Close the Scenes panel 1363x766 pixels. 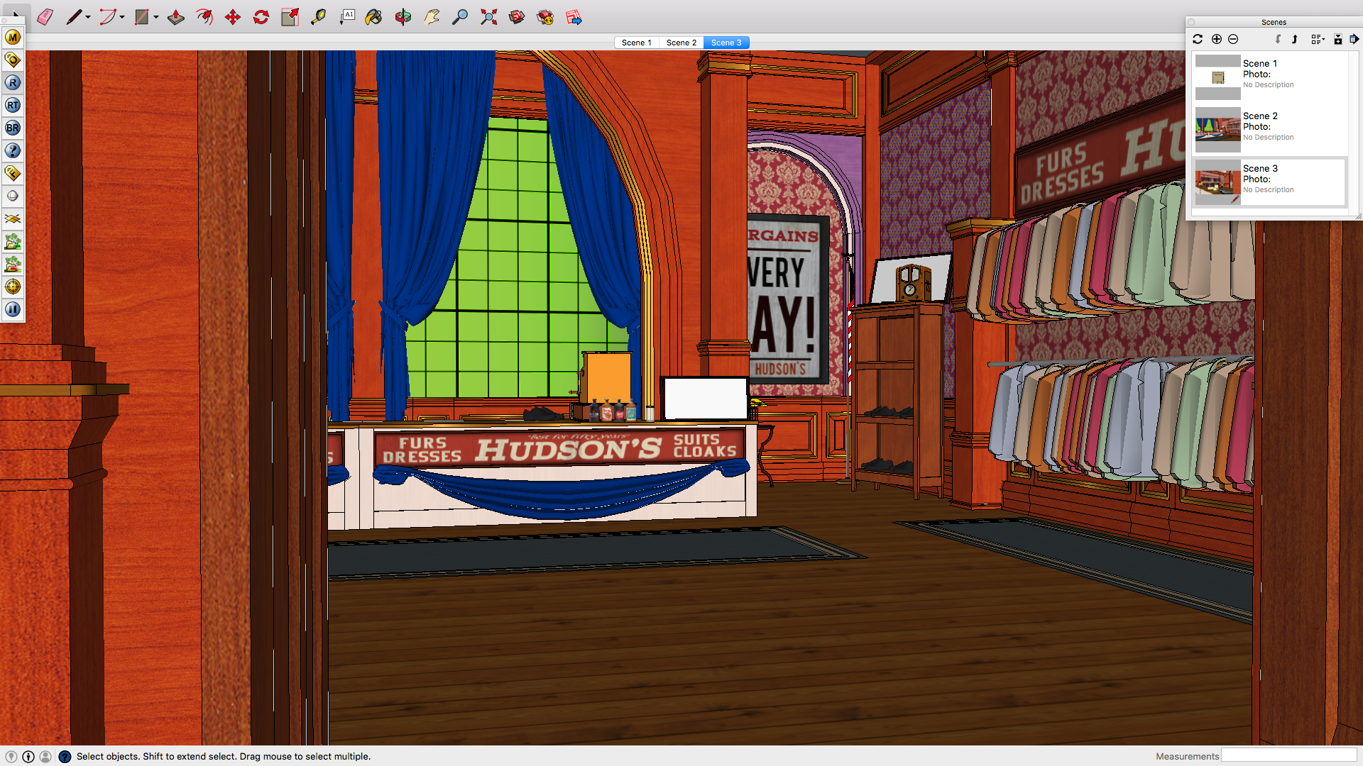(x=1192, y=22)
